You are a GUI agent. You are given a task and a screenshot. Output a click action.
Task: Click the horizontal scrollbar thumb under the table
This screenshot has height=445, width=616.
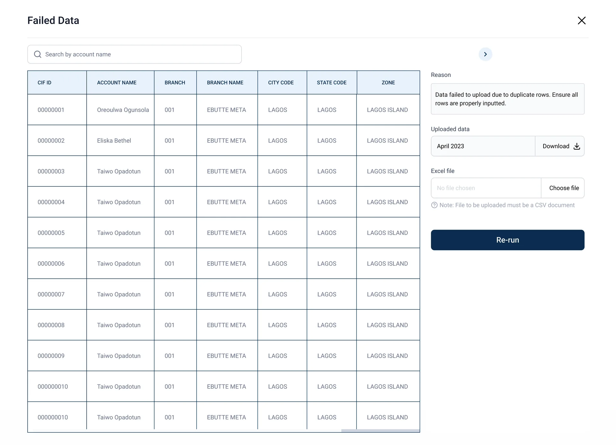pos(380,431)
